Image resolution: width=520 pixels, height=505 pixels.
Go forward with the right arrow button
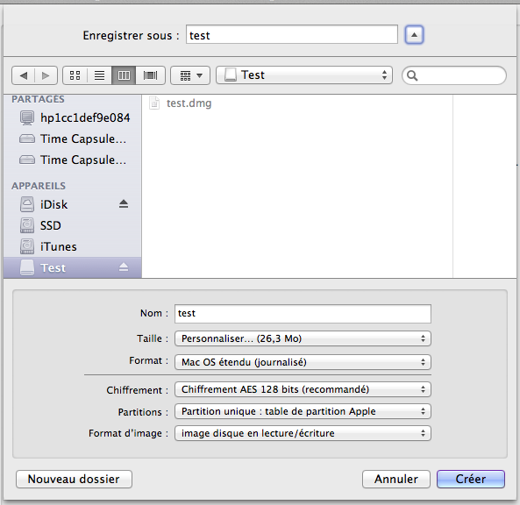pyautogui.click(x=46, y=75)
